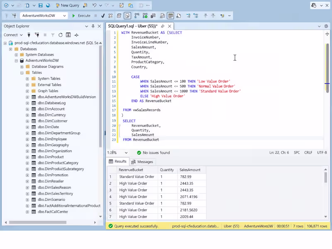Select the dbo.DimEmployee table
The height and width of the screenshot is (249, 332).
coord(52,139)
